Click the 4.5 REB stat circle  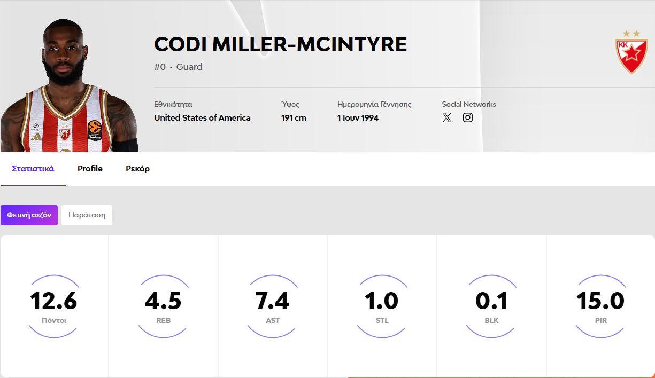click(x=163, y=306)
